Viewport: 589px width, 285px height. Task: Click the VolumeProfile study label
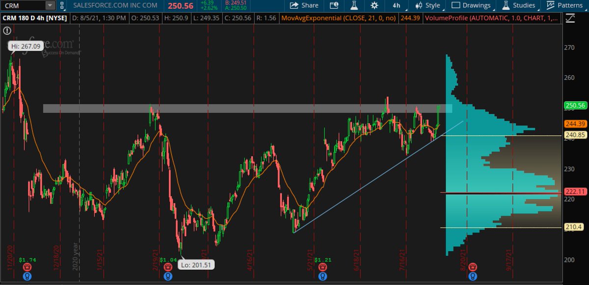coord(491,18)
